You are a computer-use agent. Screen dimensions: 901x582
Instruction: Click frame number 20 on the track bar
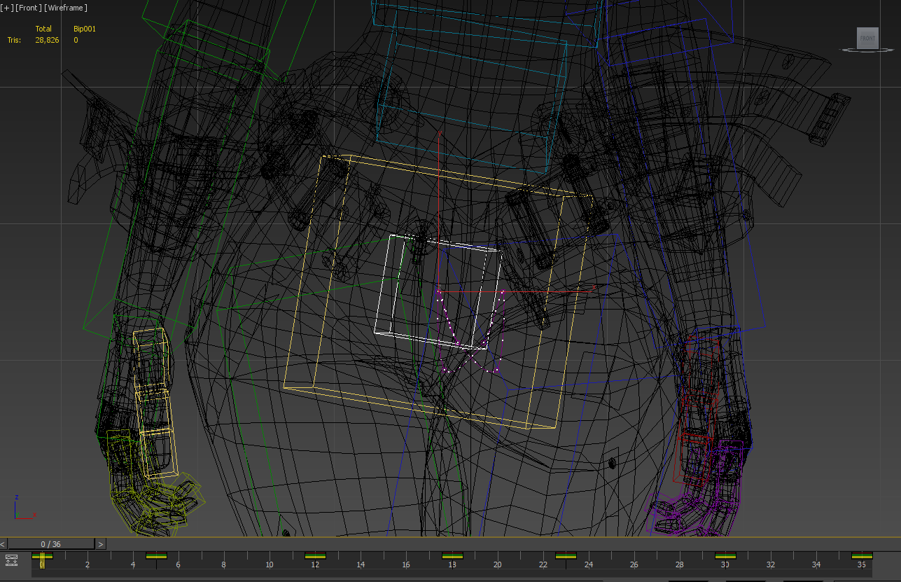coord(497,564)
